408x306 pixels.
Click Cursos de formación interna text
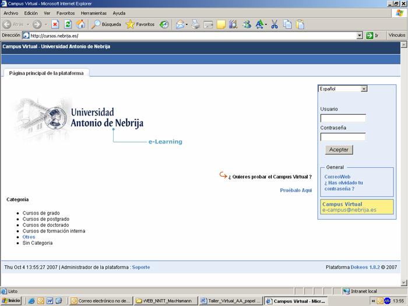54,231
